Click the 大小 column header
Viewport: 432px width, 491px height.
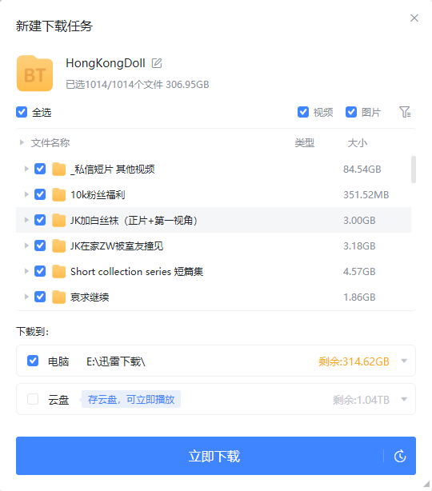[x=357, y=143]
